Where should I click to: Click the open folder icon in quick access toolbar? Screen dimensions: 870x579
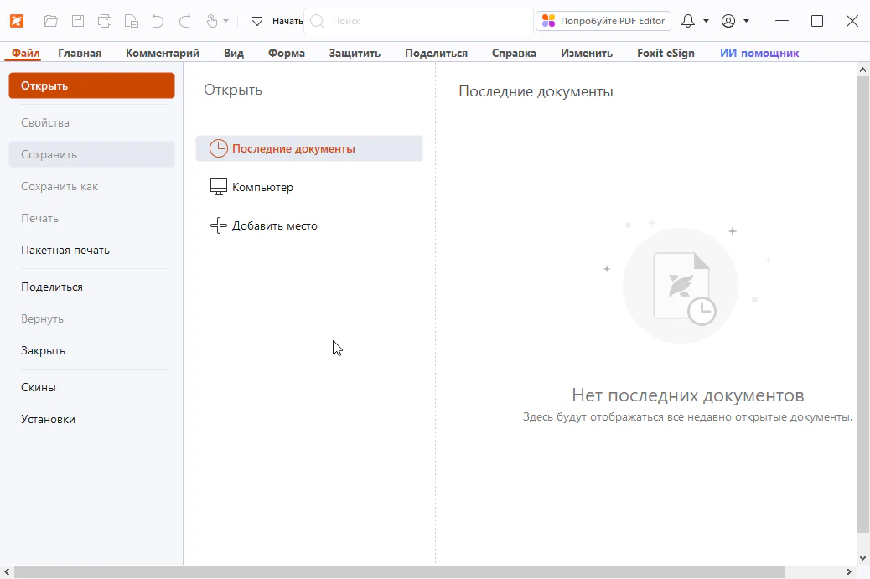pyautogui.click(x=51, y=21)
